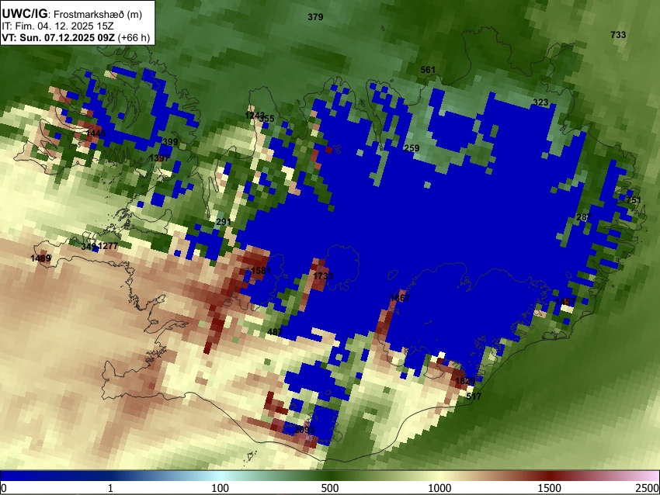
Task: Click the map value 291
Action: [224, 222]
